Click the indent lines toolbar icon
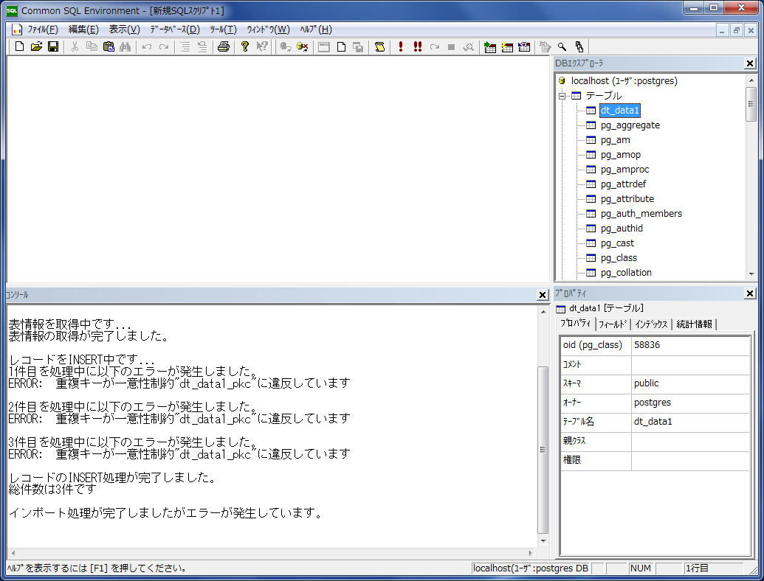Image resolution: width=764 pixels, height=581 pixels. [185, 46]
